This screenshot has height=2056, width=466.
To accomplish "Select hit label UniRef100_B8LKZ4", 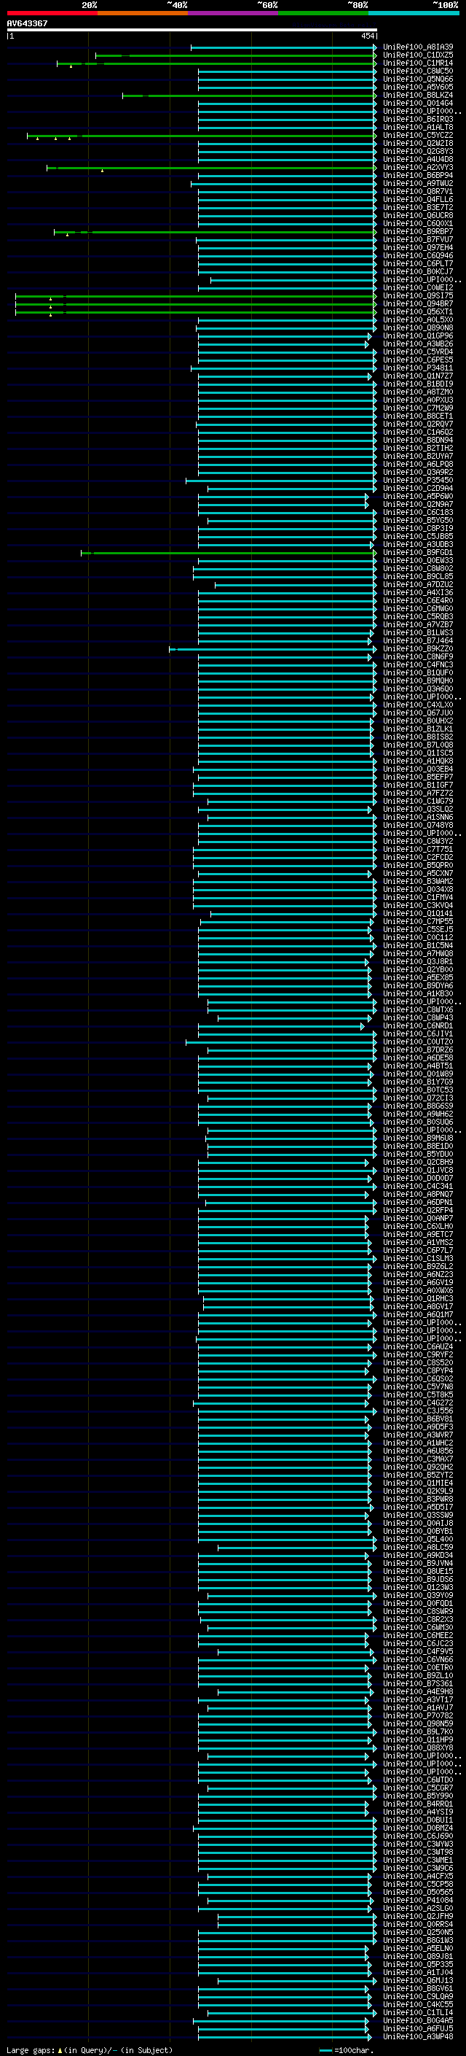I will 418,95.
